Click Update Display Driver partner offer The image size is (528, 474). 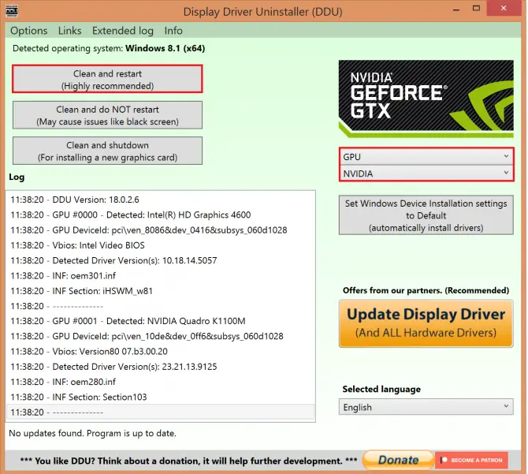pos(426,323)
